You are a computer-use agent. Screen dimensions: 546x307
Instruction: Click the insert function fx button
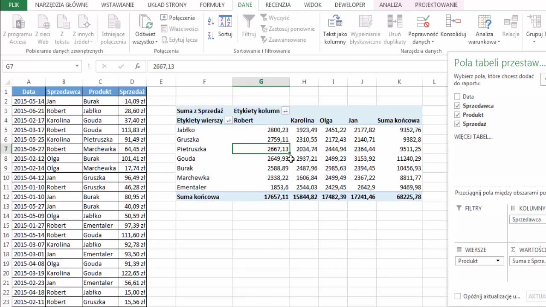click(137, 67)
